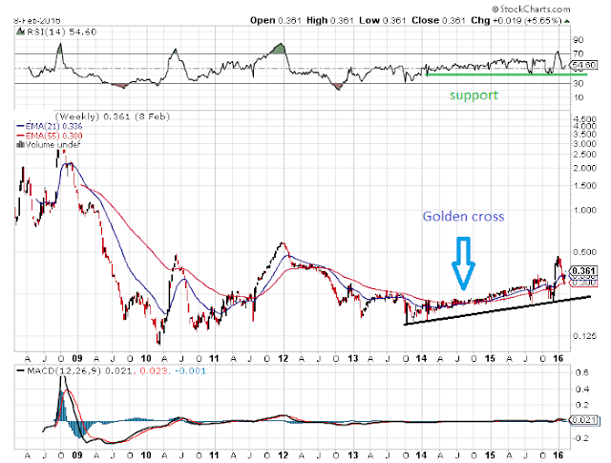Screen dimensions: 611x463
Task: Click year 09 on the price chart time axis
Action: pyautogui.click(x=77, y=359)
